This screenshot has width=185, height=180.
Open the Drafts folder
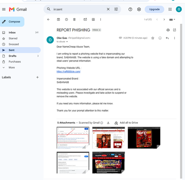20,56
